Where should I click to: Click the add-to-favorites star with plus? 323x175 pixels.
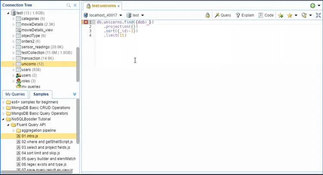(x=280, y=15)
